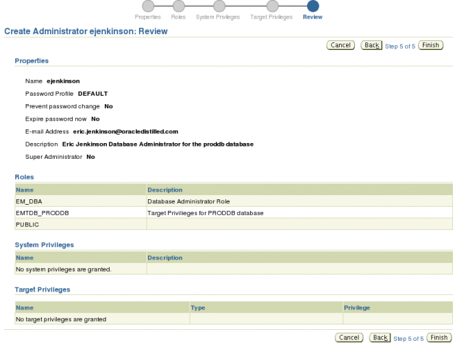Click the Super Administrator No value

pos(90,157)
